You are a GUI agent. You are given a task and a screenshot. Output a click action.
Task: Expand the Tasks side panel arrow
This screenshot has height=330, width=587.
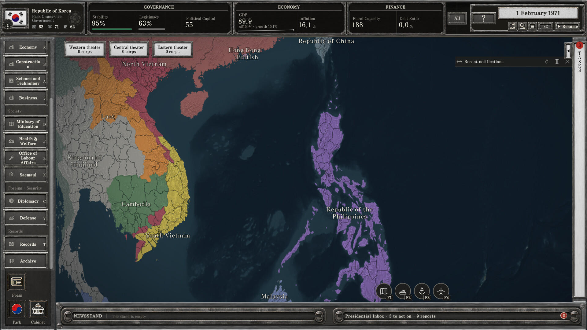tap(568, 51)
